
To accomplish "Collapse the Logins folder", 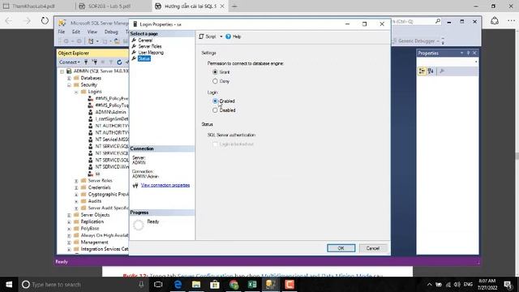I will click(x=76, y=92).
